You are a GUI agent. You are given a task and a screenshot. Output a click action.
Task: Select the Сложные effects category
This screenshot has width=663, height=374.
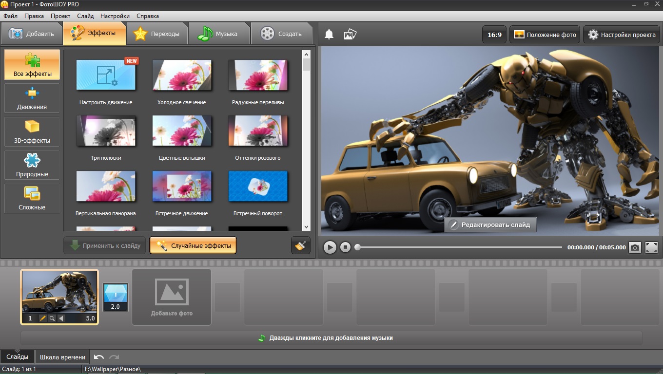32,198
